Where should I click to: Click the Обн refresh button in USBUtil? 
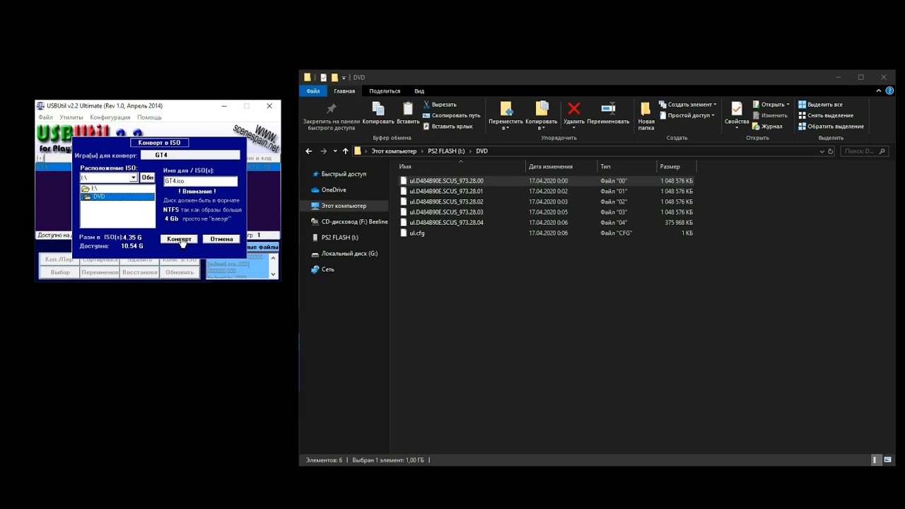pyautogui.click(x=147, y=177)
